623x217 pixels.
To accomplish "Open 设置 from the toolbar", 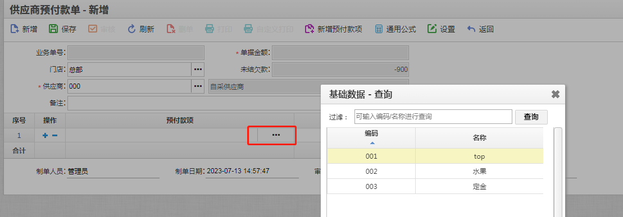I will [x=441, y=29].
